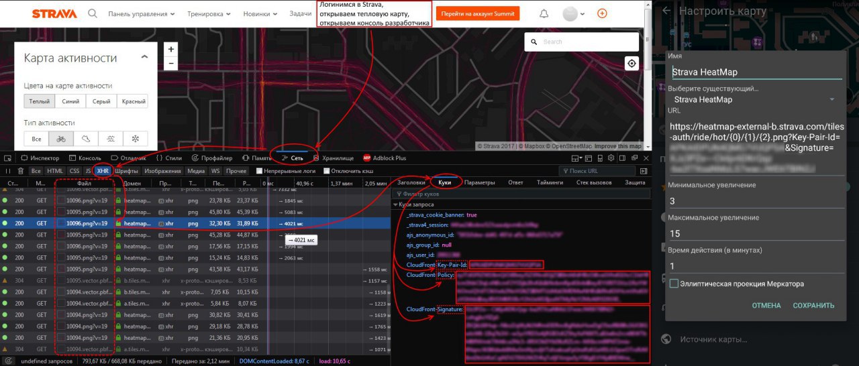Select the cycling activity type icon
The width and height of the screenshot is (859, 366).
pos(61,139)
